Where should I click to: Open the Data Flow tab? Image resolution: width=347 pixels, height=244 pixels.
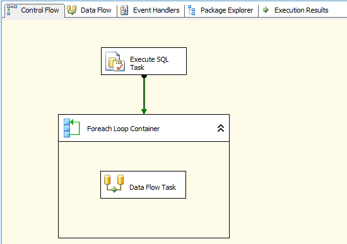point(91,10)
